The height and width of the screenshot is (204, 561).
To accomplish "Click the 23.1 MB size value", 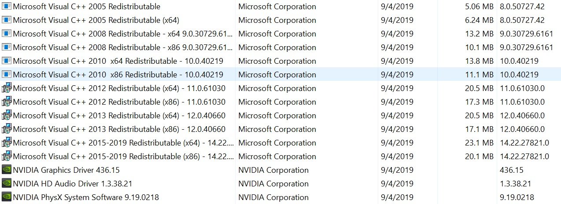I will 479,143.
